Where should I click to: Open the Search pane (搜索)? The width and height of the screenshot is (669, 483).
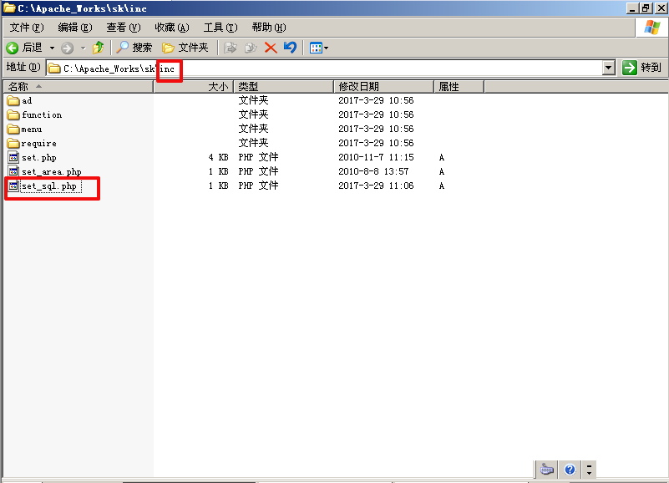point(134,48)
